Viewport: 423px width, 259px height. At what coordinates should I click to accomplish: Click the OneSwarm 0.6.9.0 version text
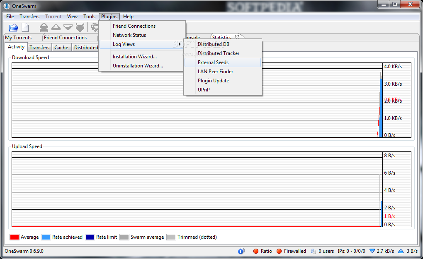[24, 251]
